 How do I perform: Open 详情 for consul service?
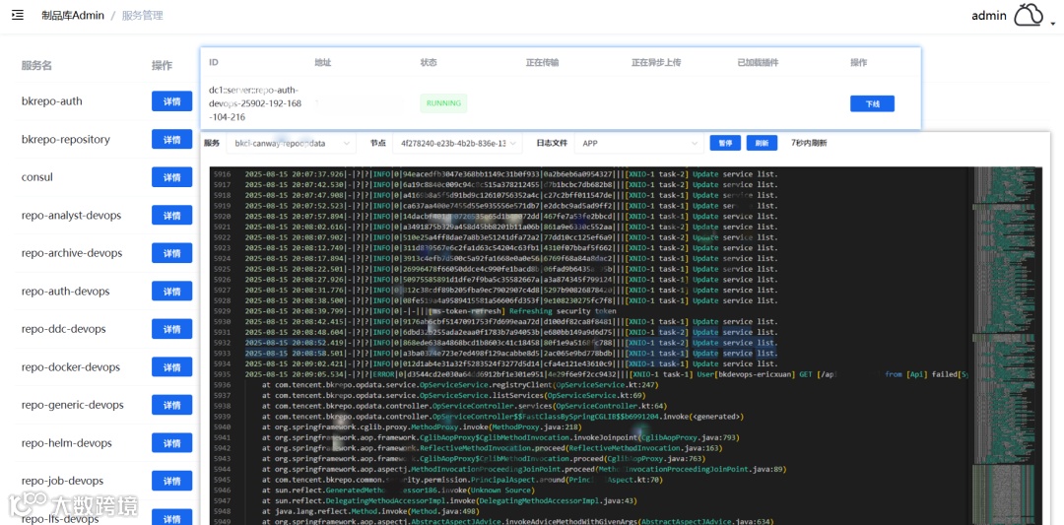coord(171,177)
